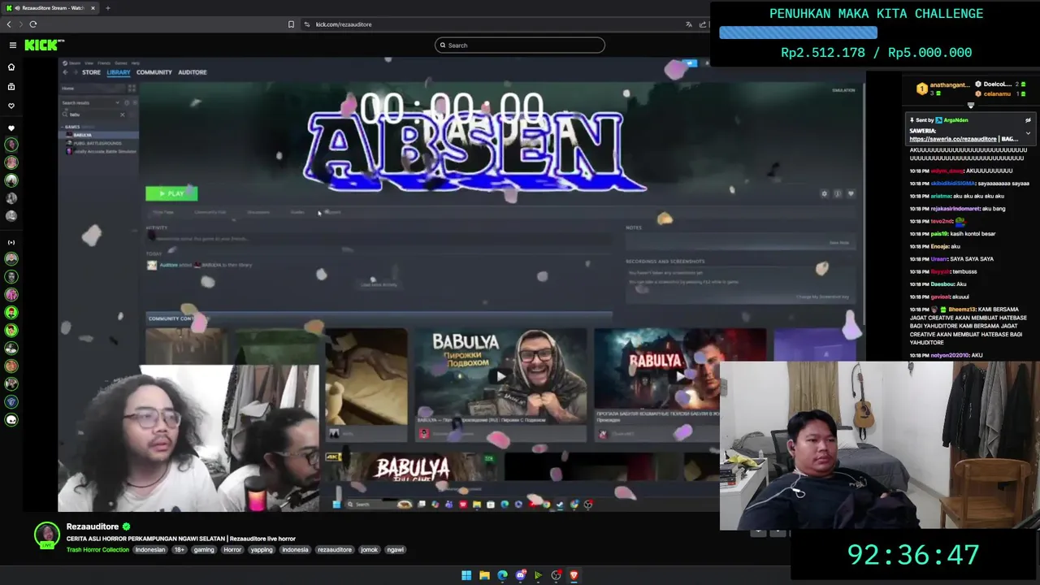1040x585 pixels.
Task: Click sender name ArgaNden in pinned message
Action: coord(955,120)
